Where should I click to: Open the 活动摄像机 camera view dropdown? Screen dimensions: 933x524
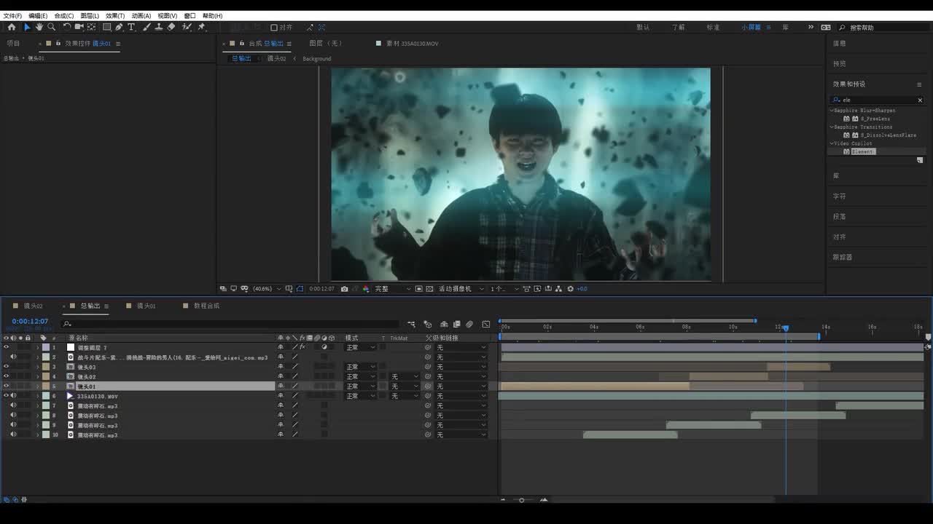pyautogui.click(x=458, y=289)
